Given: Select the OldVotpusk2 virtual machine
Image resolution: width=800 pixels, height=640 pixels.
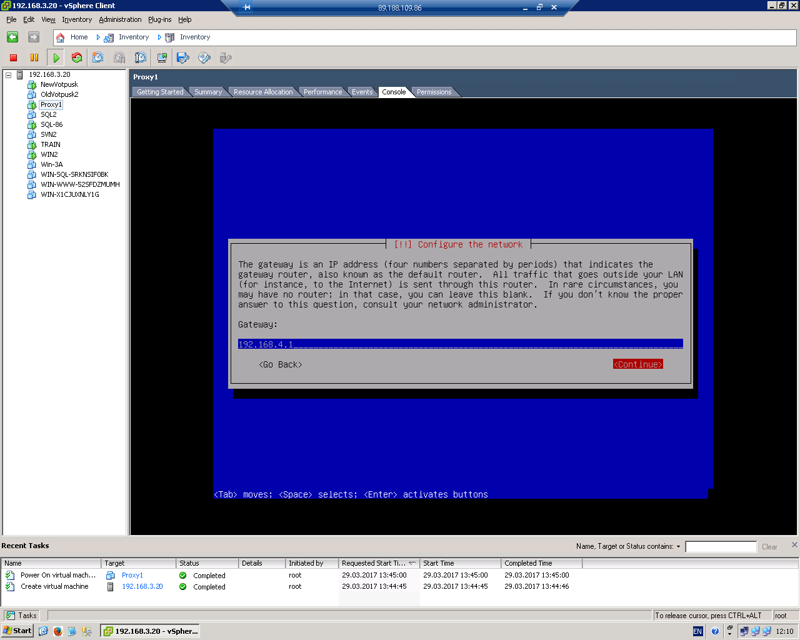Looking at the screenshot, I should pyautogui.click(x=59, y=94).
